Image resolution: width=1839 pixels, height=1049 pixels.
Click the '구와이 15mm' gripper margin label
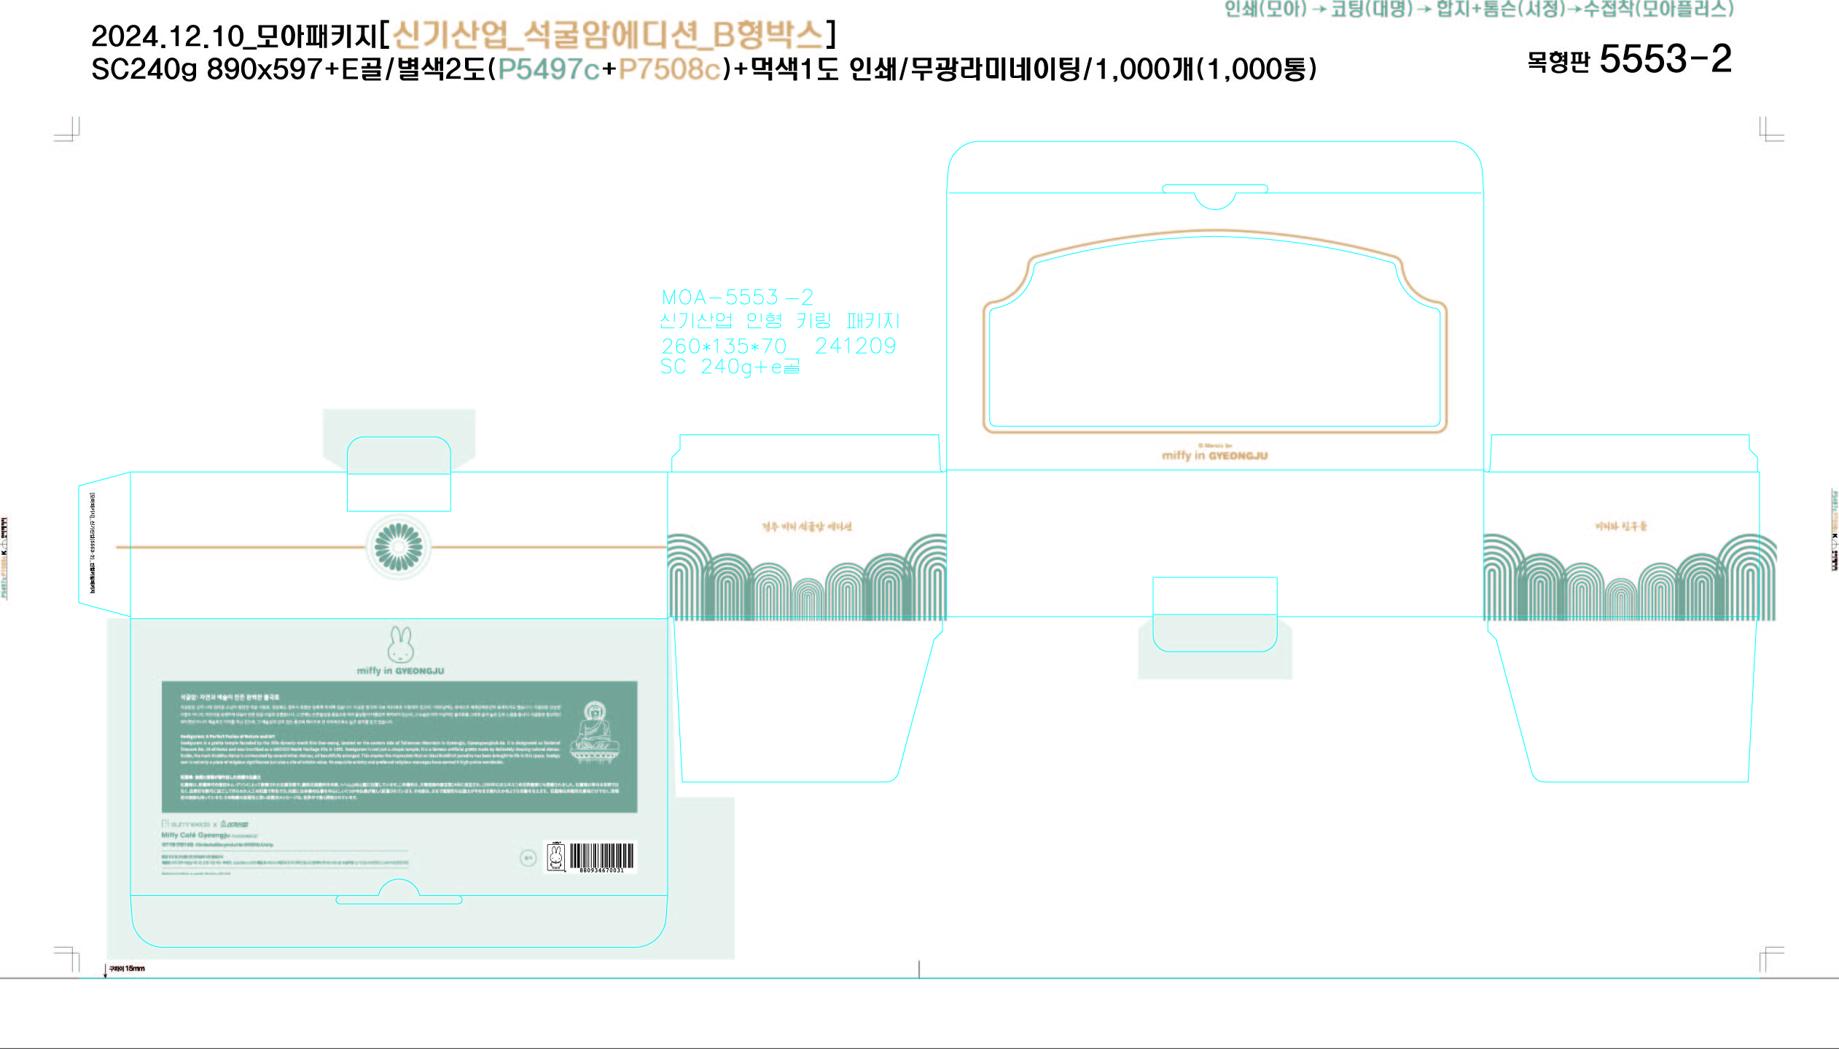pyautogui.click(x=127, y=968)
